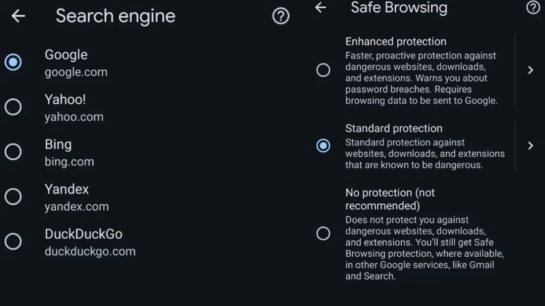Viewport: 545px width, 306px height.
Task: Go back from Search engine screen
Action: tap(18, 16)
